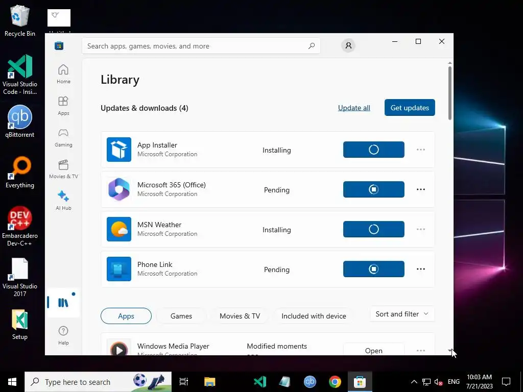Select the Included with device tab
This screenshot has width=523, height=392.
pos(314,316)
